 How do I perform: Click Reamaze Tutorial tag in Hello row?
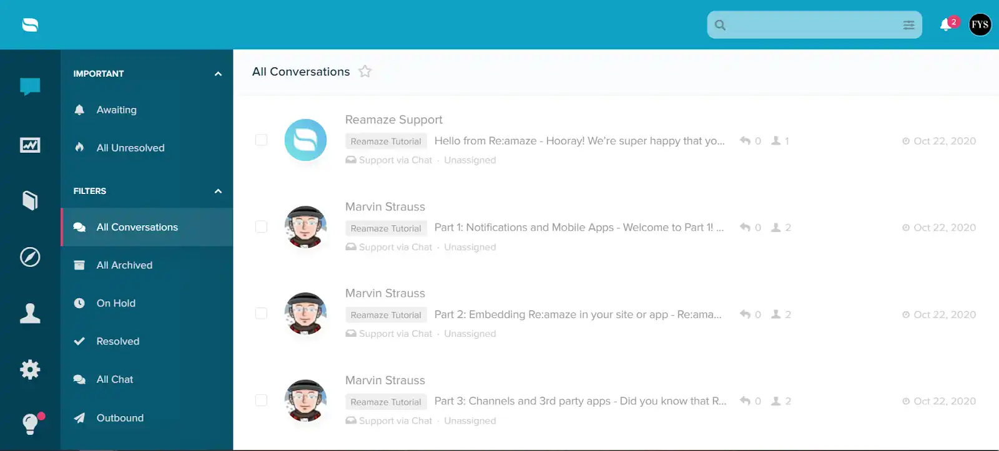[386, 142]
